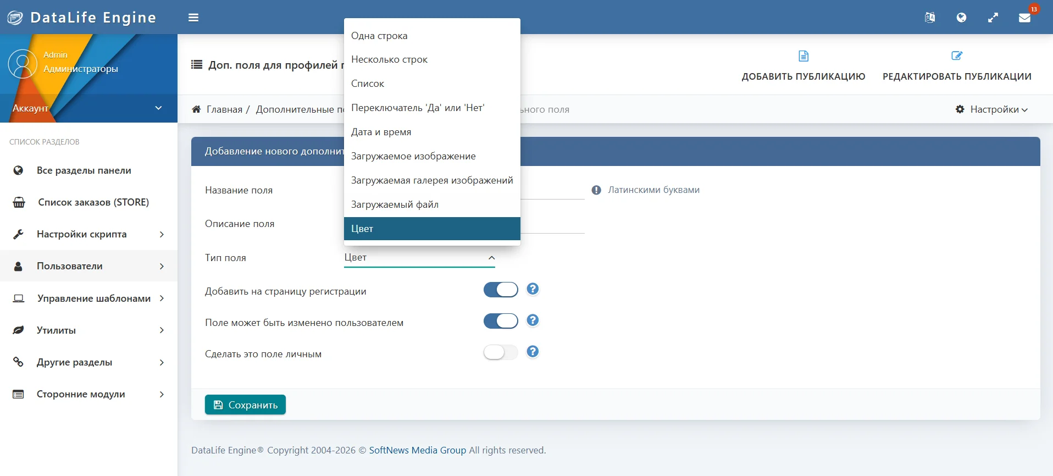Screen dimensions: 1053x476
Task: Expand the Аккаунт section in sidebar
Action: pos(88,108)
